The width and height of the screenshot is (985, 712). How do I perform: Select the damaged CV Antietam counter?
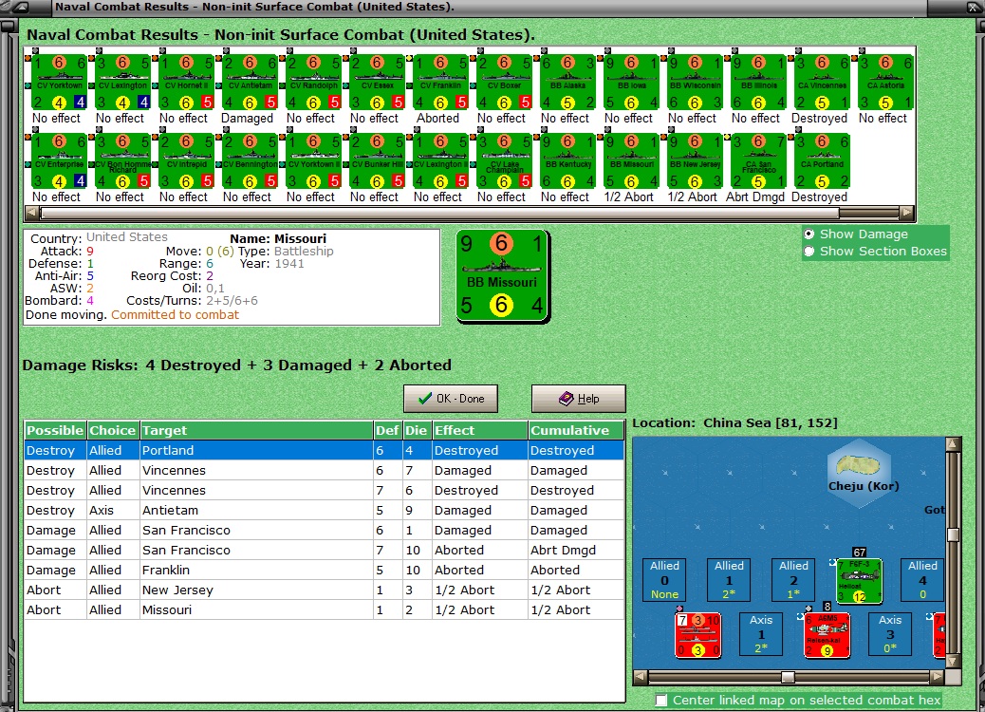pos(250,83)
